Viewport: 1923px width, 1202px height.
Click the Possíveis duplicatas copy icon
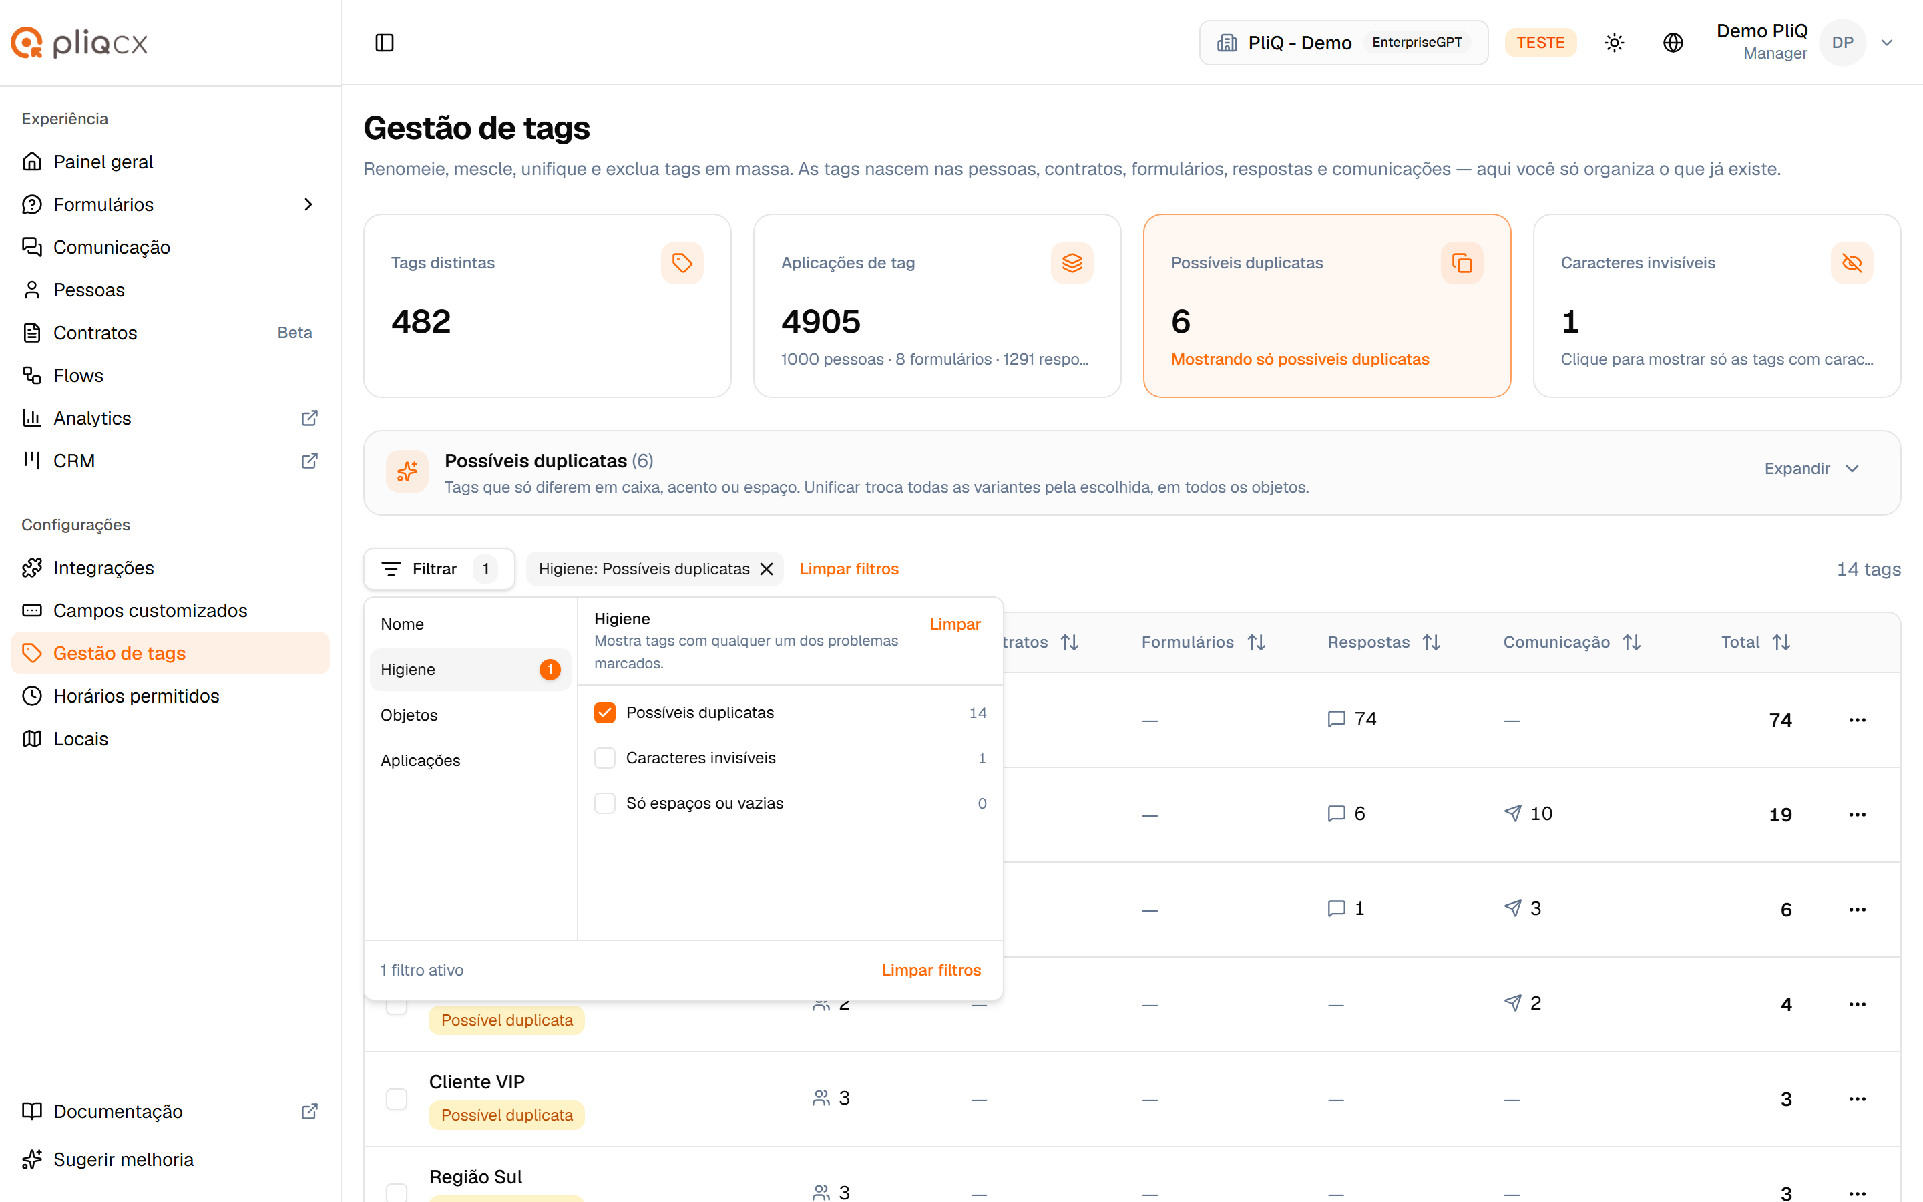tap(1462, 263)
